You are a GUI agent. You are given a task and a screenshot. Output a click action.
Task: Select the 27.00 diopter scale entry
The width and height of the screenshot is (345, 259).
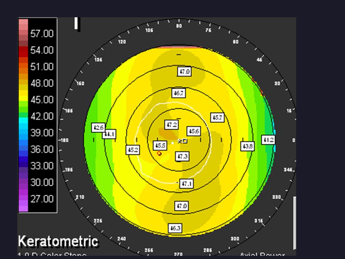click(42, 199)
